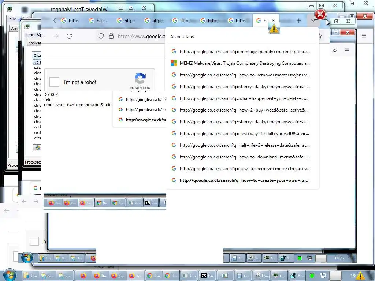Select 7zF row in Task Manager list
Screen dimensions: 375x281
click(37, 62)
